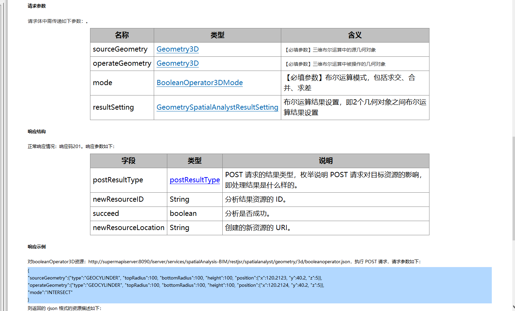Click the "operateGeometry" line in the code block
The width and height of the screenshot is (515, 311).
coord(176,285)
